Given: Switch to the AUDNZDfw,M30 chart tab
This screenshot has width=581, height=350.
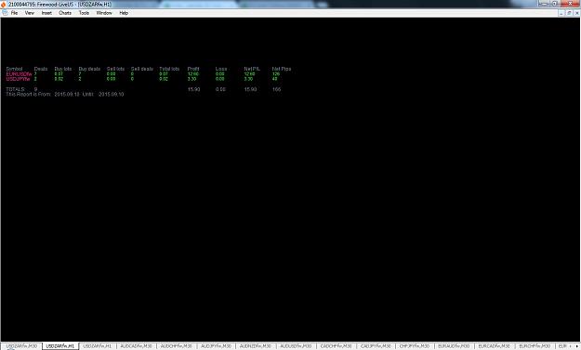Looking at the screenshot, I should pos(256,346).
